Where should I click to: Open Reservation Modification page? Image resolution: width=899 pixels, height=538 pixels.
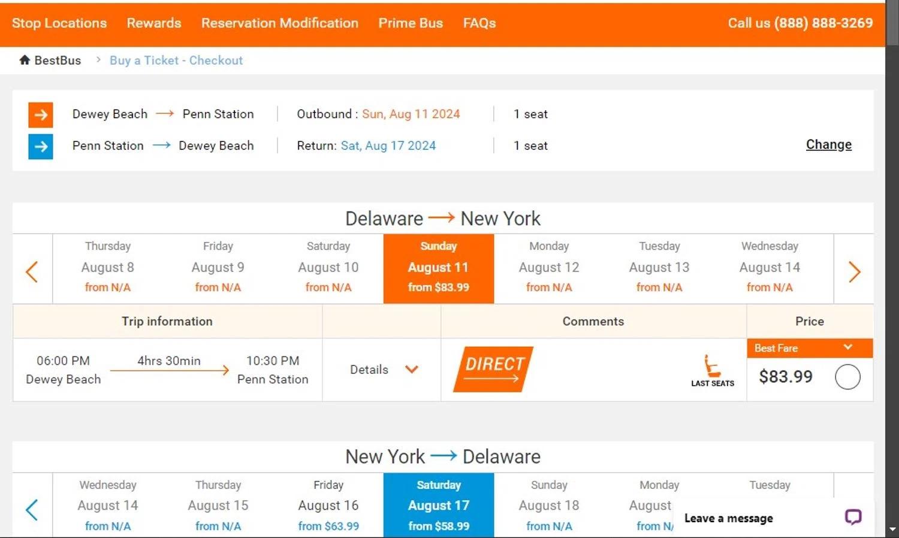[x=280, y=23]
